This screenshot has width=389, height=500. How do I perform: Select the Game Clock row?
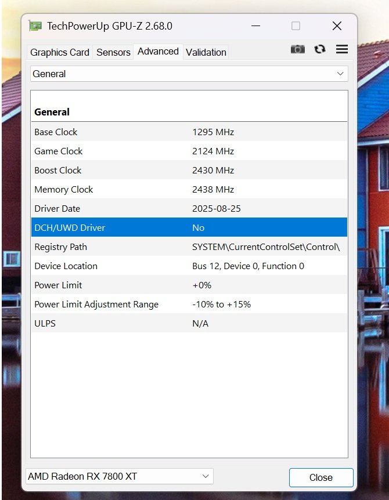pos(189,151)
